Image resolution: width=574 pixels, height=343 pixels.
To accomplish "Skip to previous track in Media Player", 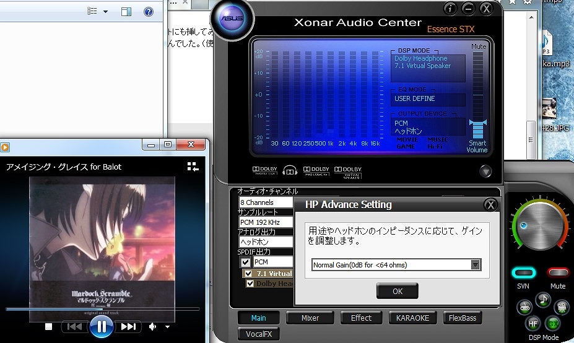I will [x=75, y=326].
